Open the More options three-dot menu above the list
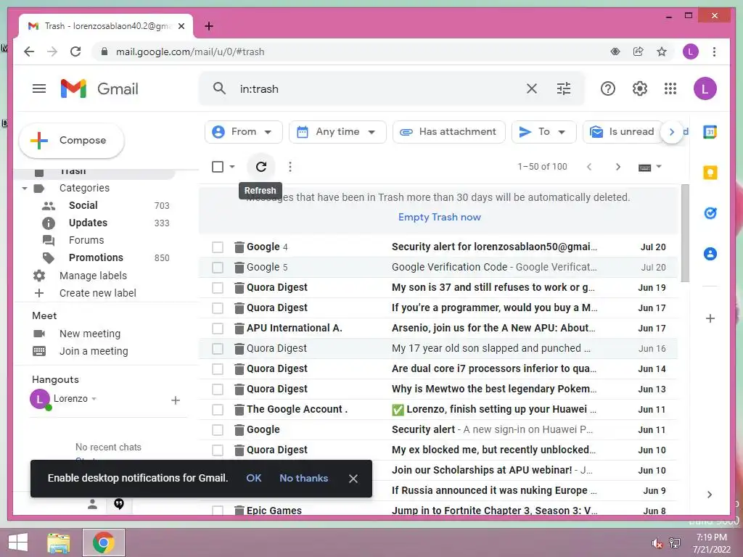Image resolution: width=743 pixels, height=557 pixels. click(x=290, y=167)
